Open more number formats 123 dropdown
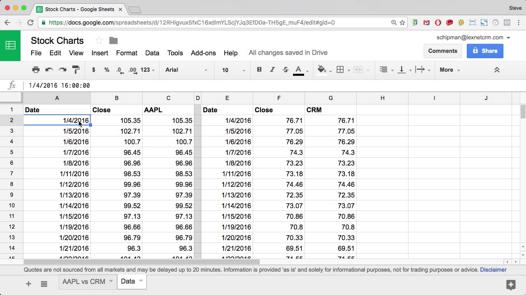Screen dimensions: 526x295 (x=147, y=70)
